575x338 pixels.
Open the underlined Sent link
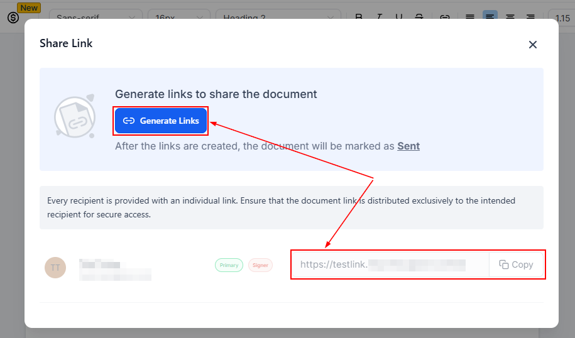coord(408,146)
